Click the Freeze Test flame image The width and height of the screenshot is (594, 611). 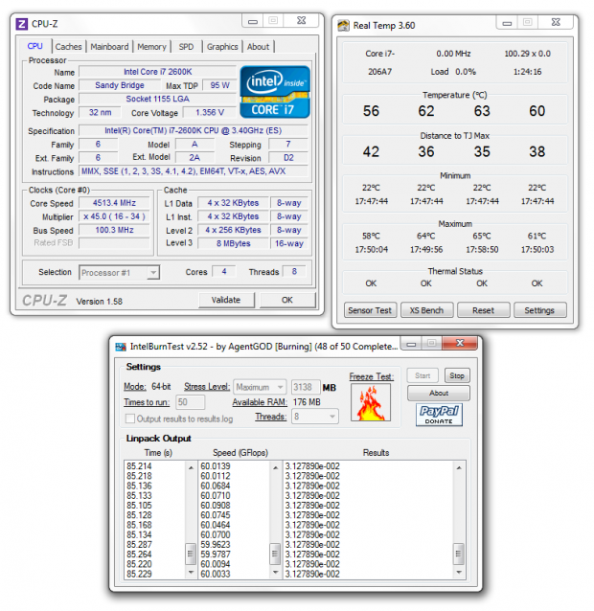point(370,402)
